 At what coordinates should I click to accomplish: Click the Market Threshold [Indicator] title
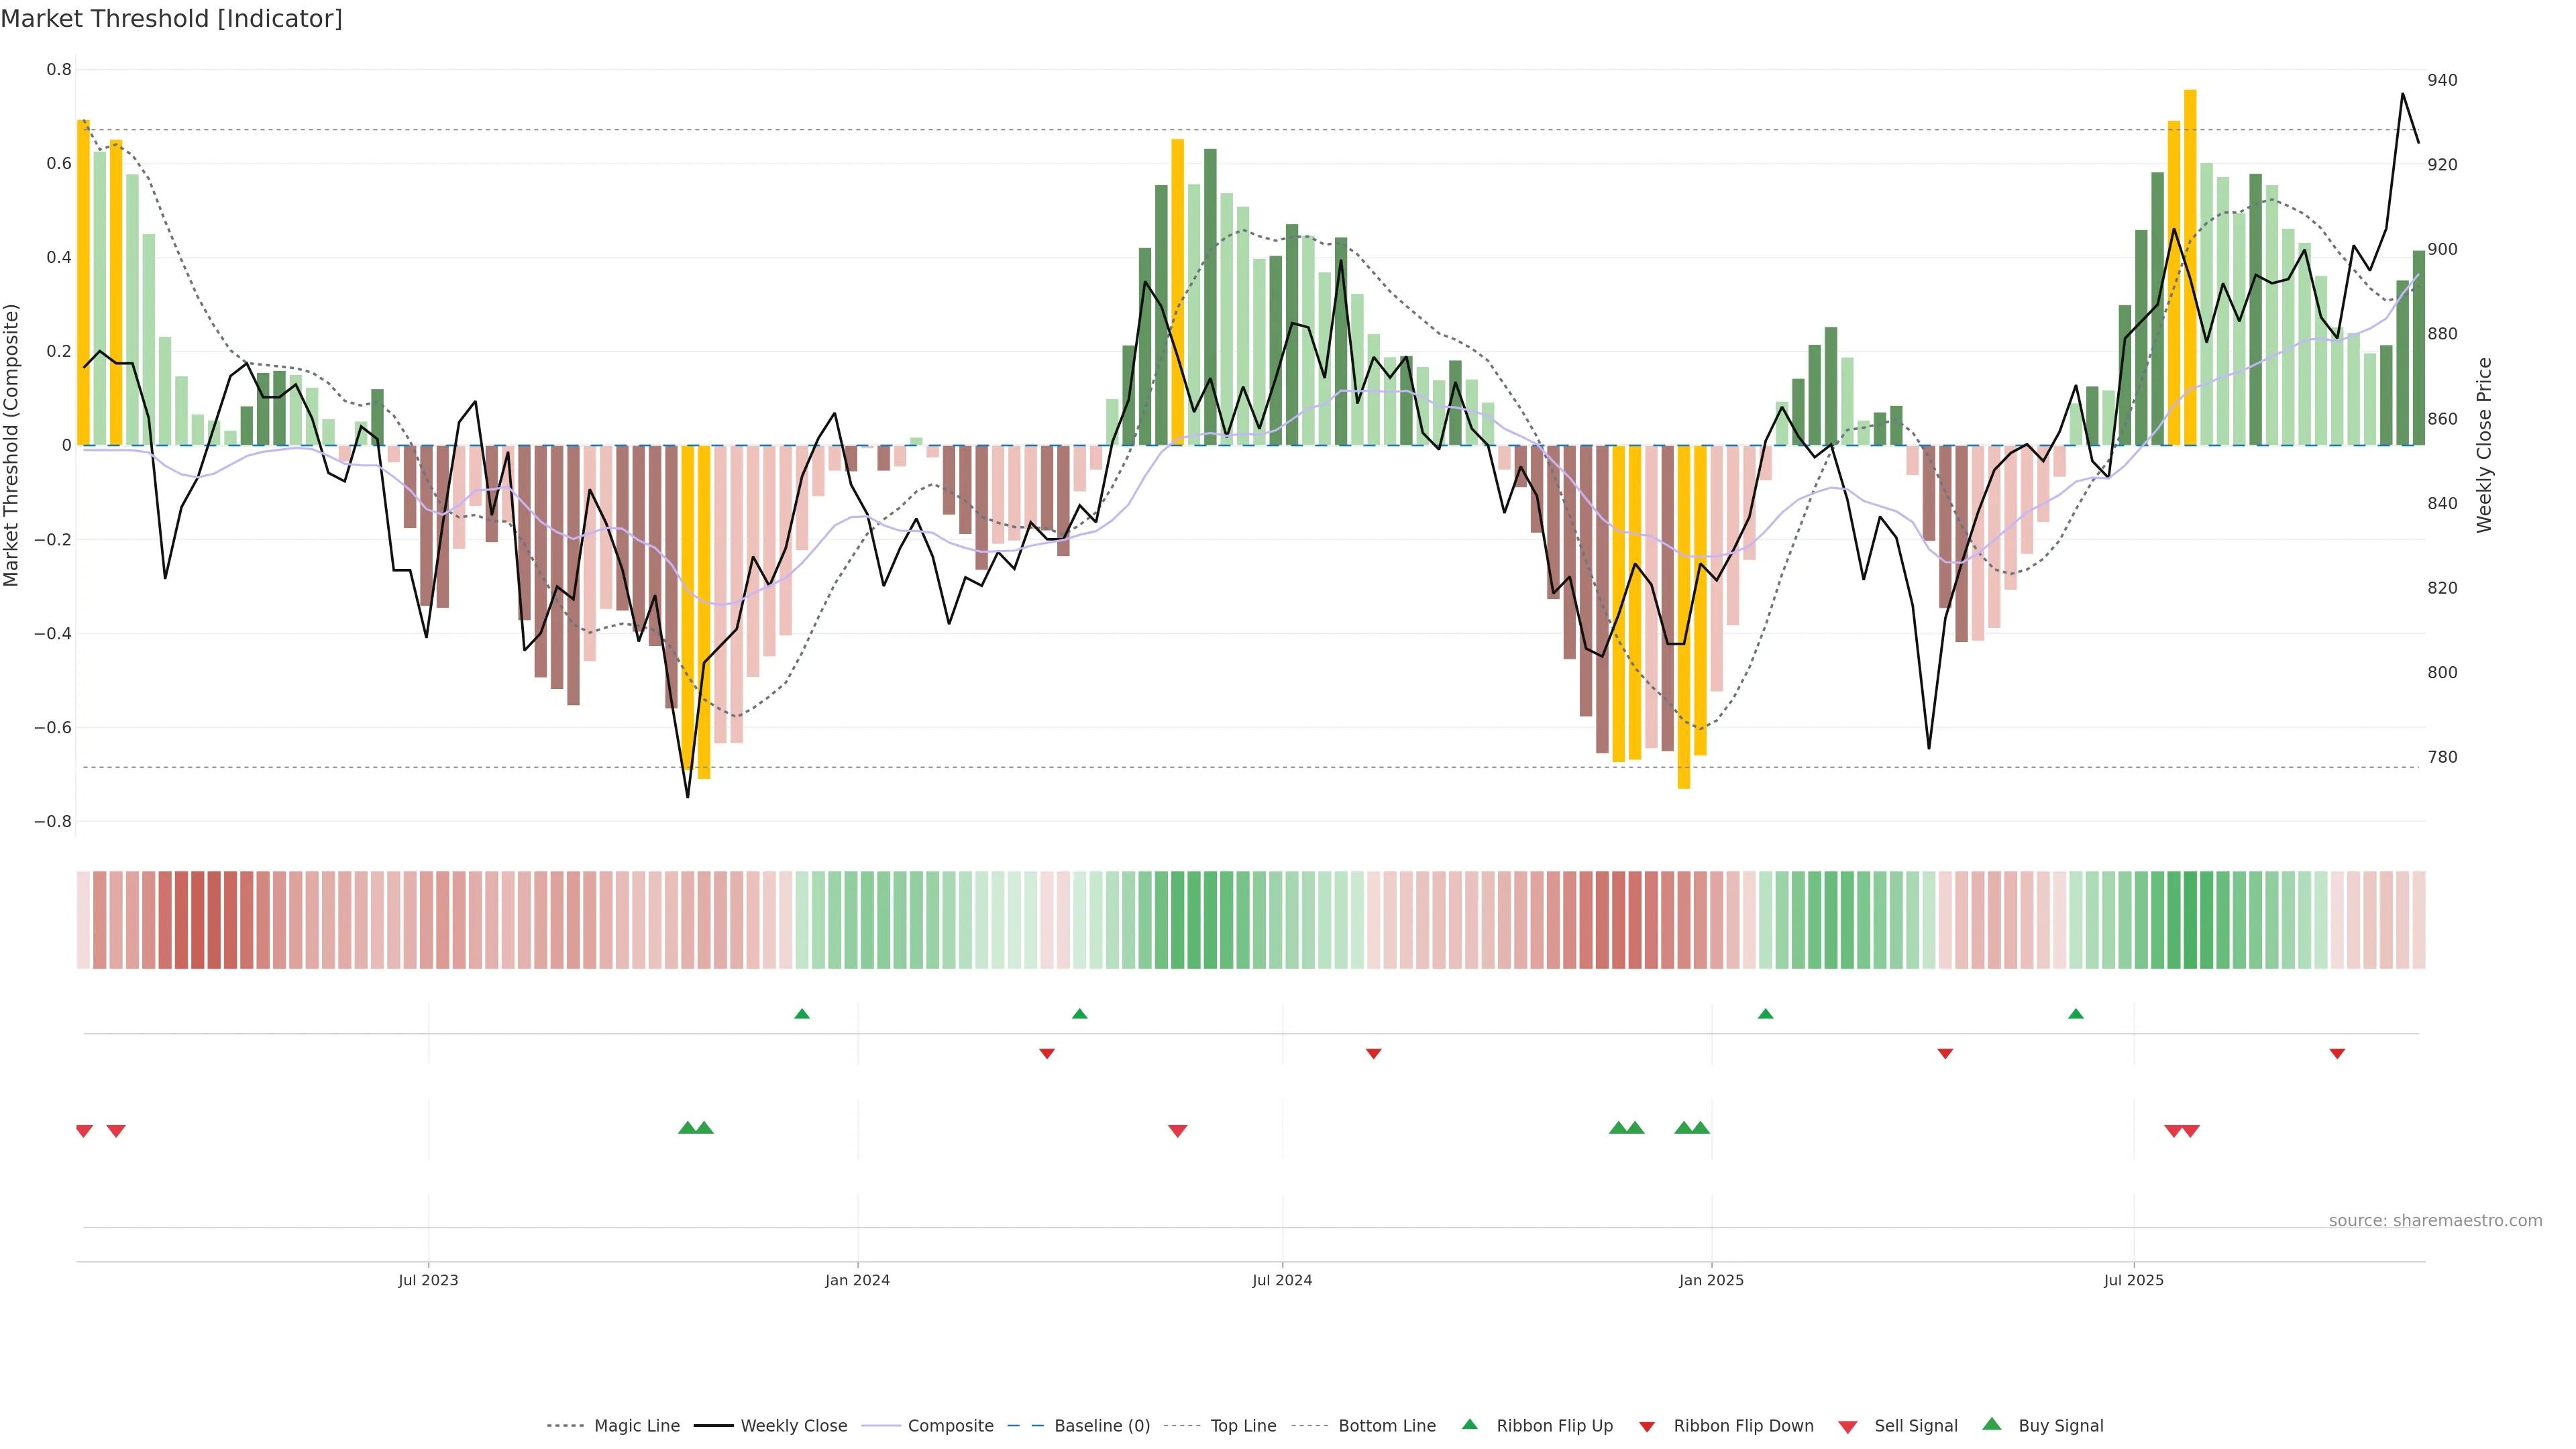(171, 19)
